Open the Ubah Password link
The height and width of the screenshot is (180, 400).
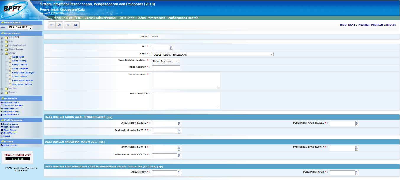point(11,127)
